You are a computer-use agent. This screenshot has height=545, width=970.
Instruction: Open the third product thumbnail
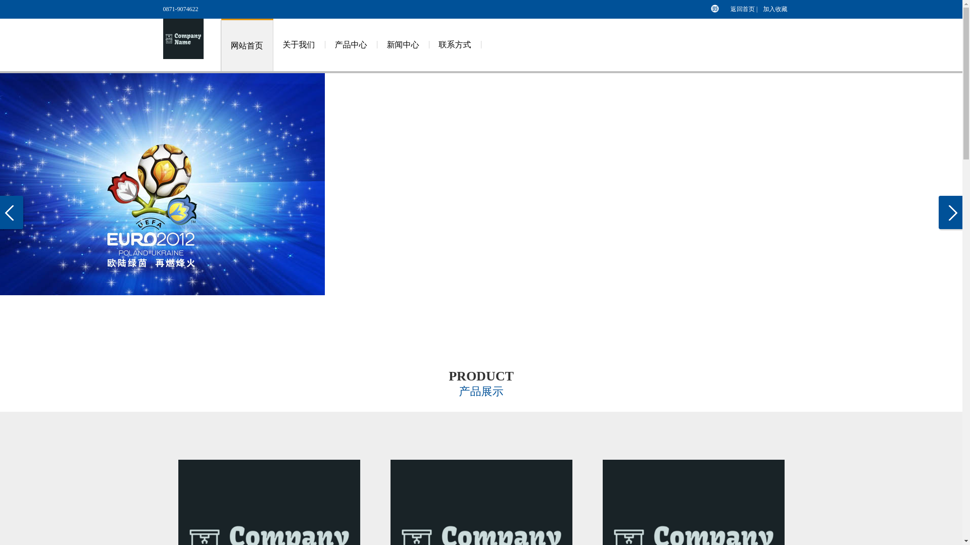693,502
